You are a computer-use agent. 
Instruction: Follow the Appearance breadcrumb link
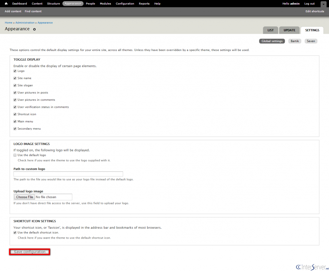45,23
